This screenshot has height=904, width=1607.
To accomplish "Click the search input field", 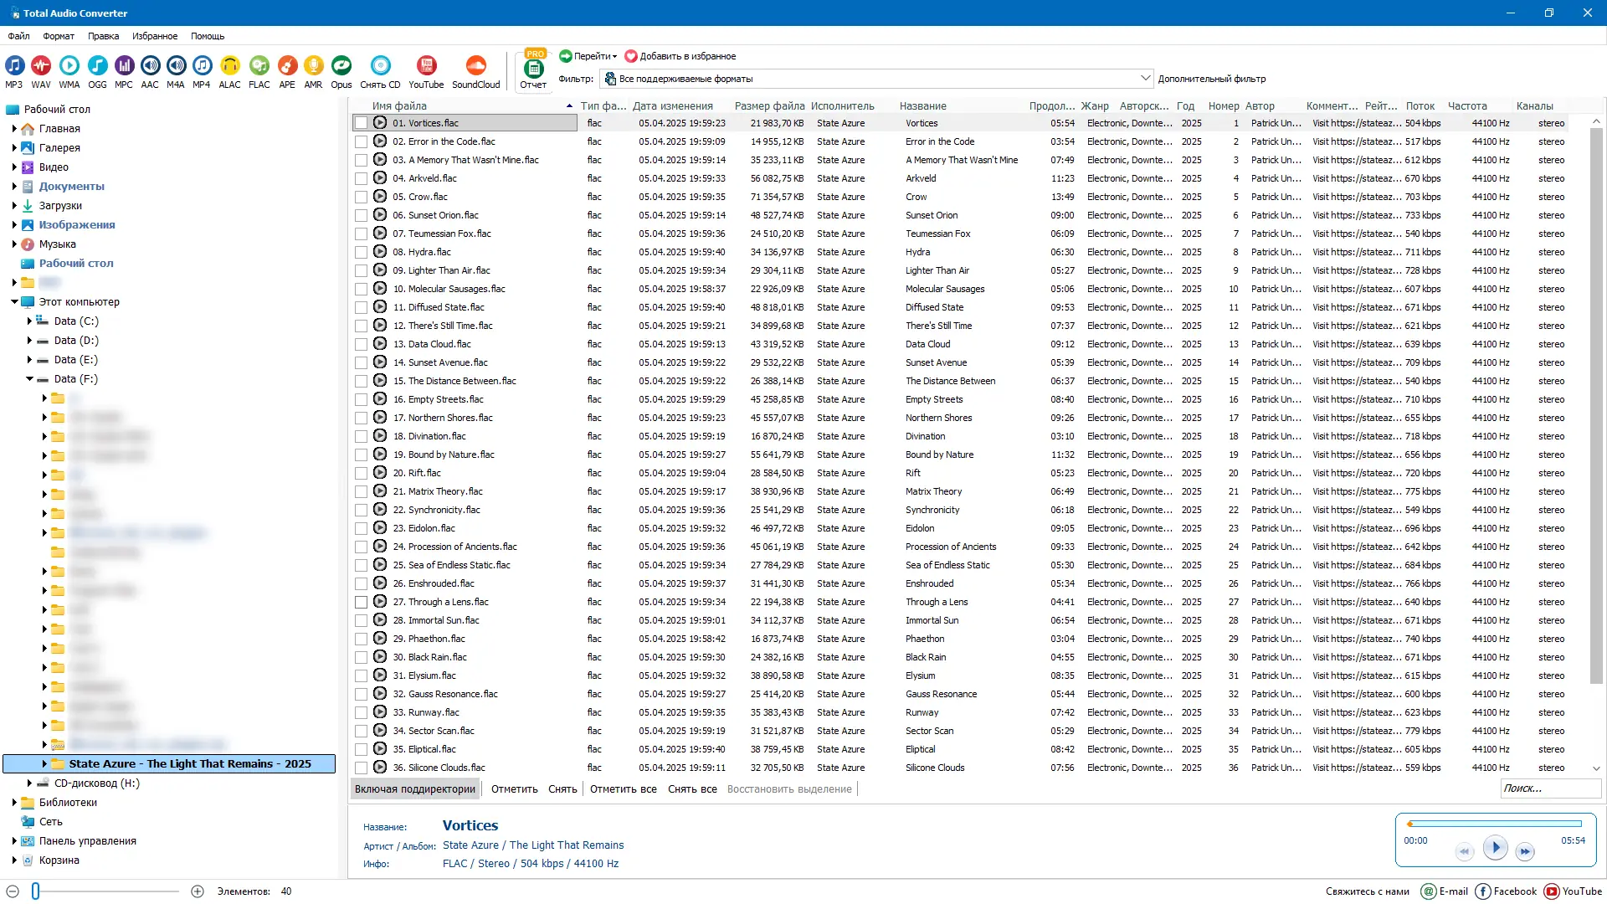I will pyautogui.click(x=1548, y=788).
